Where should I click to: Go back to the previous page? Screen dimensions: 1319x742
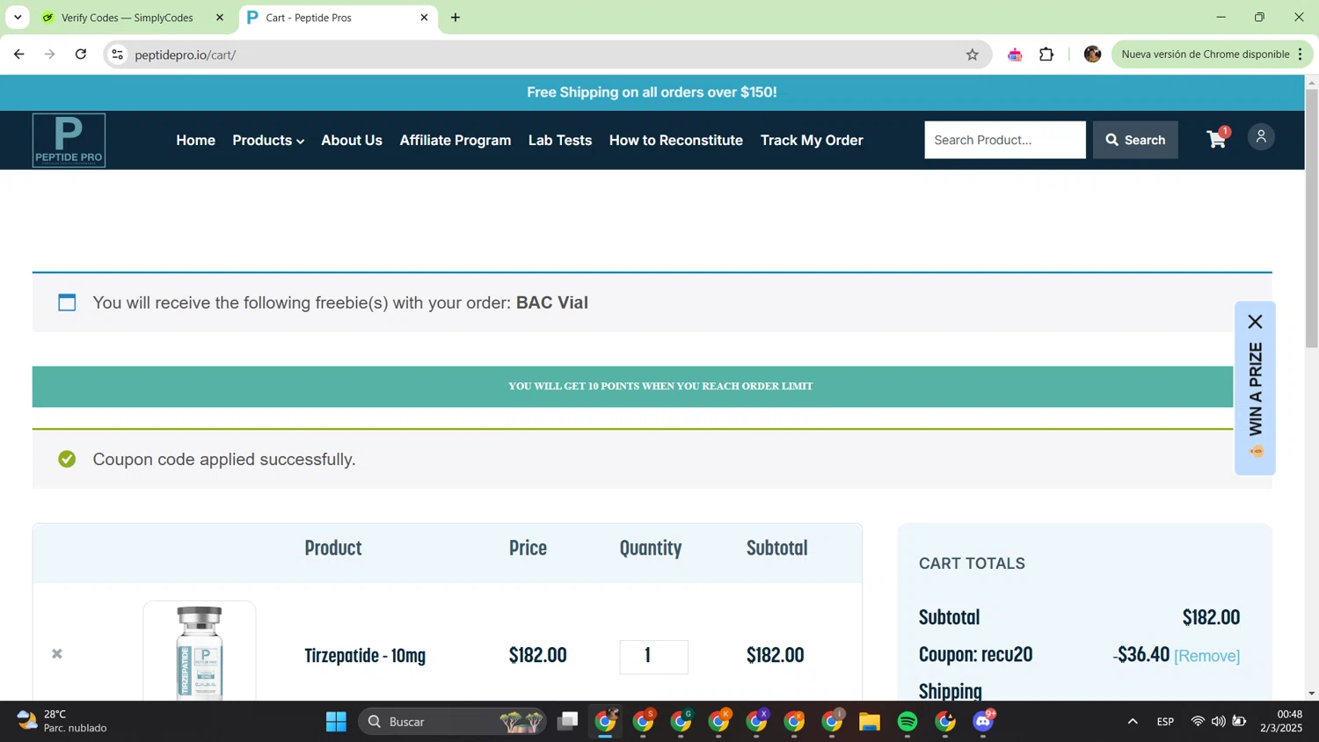point(19,55)
